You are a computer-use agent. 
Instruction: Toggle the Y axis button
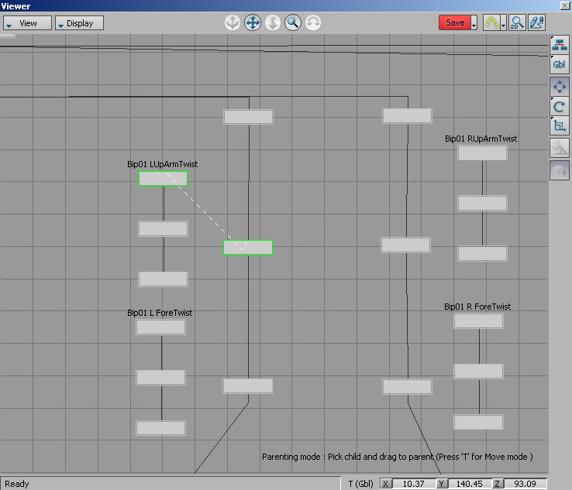pyautogui.click(x=442, y=484)
